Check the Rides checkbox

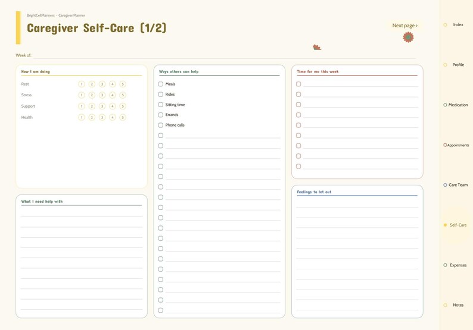[160, 94]
